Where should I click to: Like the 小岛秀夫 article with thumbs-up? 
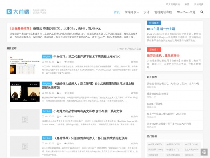tap(134, 117)
